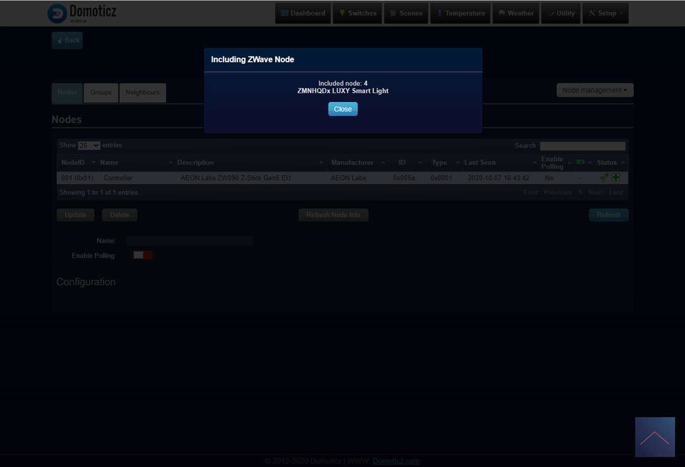Click the battery icon column header

click(x=580, y=162)
